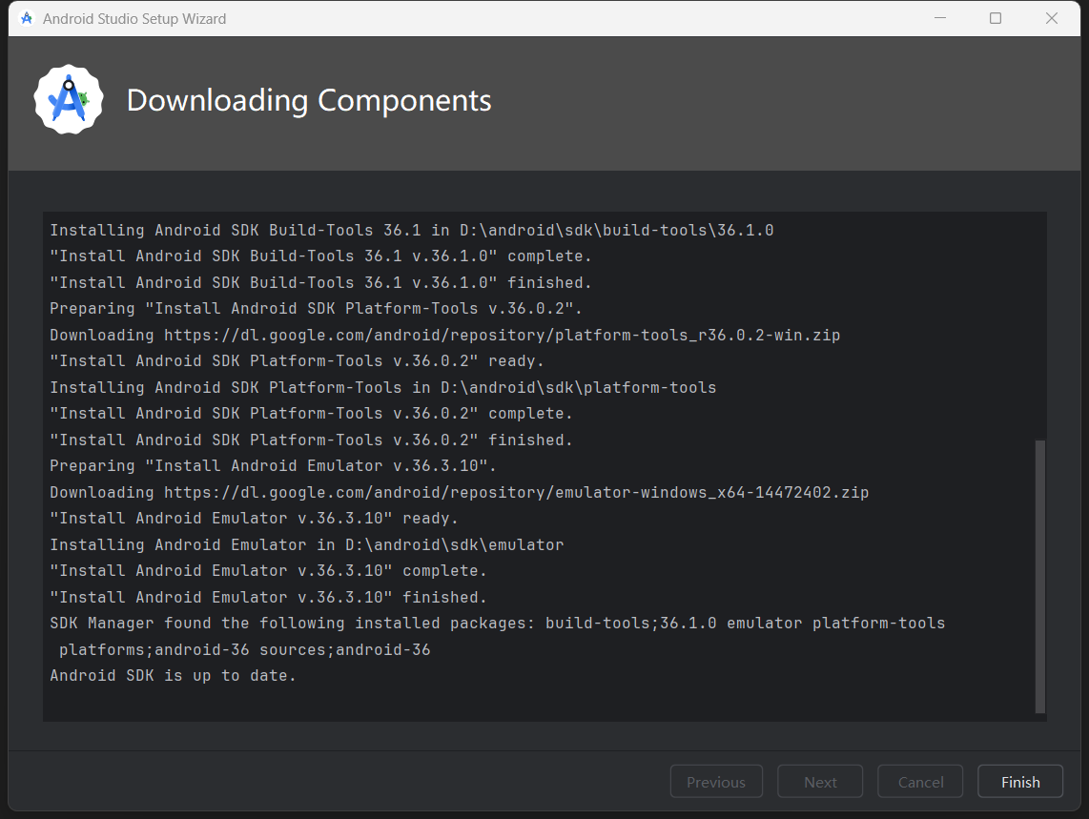Click the "Android Studio Setup Wizard" title text
The height and width of the screenshot is (819, 1089).
(x=134, y=18)
